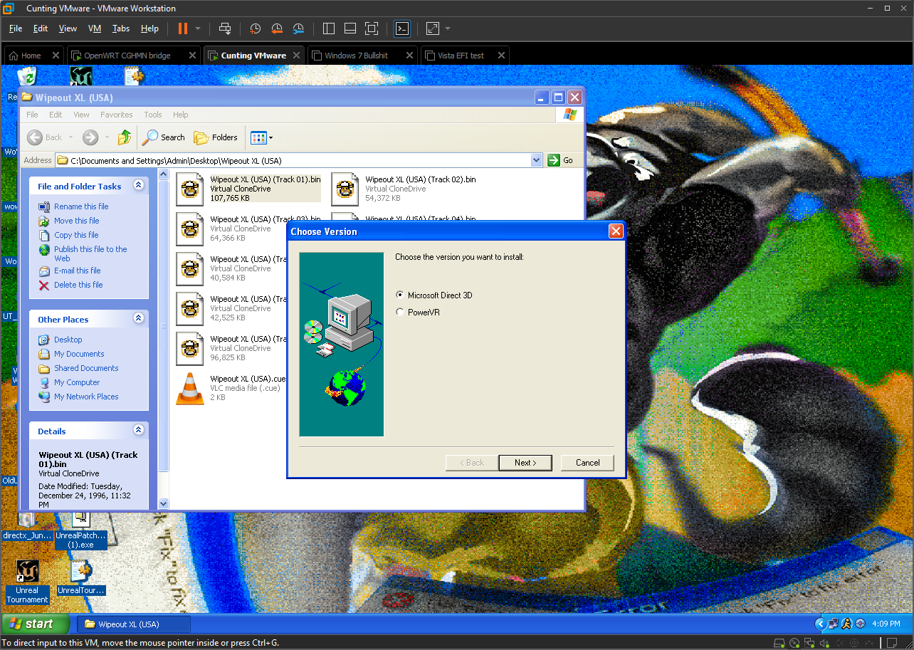This screenshot has height=650, width=914.
Task: Select the UnrealPatch (1).exe desktop icon
Action: point(81,530)
